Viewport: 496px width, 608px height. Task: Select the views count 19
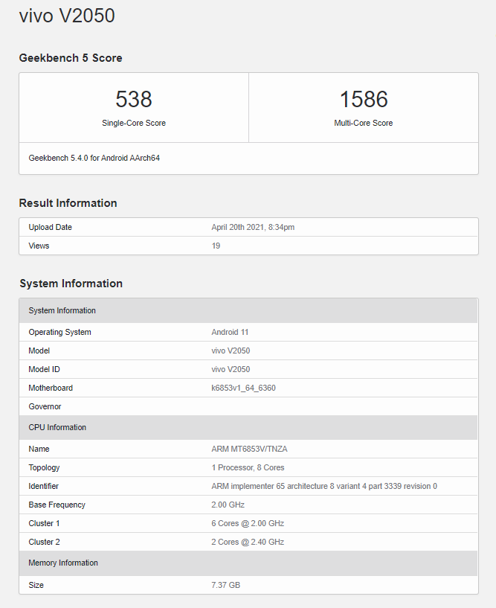coord(216,246)
